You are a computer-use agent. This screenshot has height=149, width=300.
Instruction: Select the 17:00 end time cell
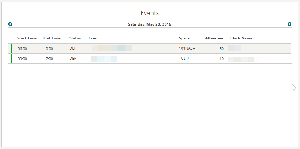click(x=48, y=59)
